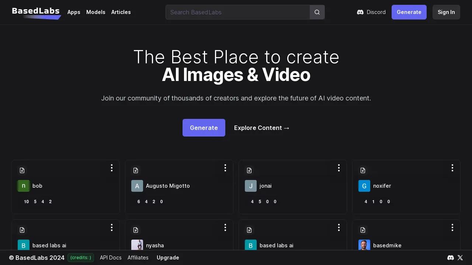Open the three-dot menu on Augusto Migotto's card

225,168
